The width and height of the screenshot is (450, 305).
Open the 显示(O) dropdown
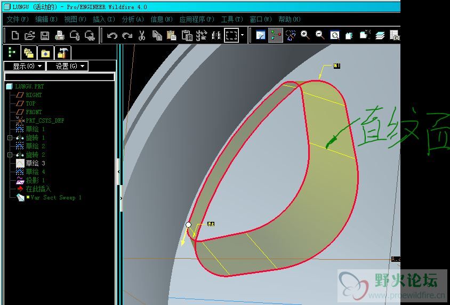pyautogui.click(x=25, y=66)
